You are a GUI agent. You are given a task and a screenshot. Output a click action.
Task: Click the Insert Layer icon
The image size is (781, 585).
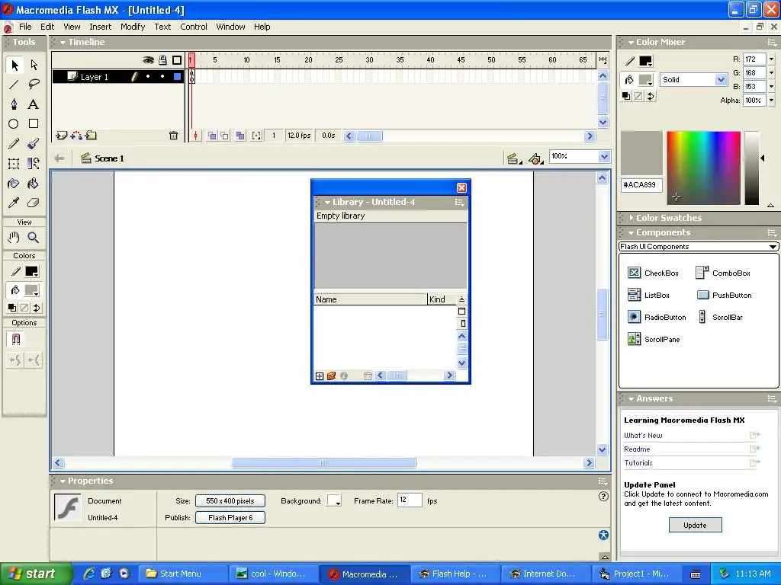[61, 136]
